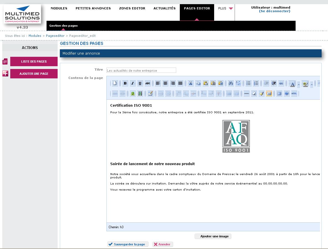
Task: Click the Se déconnecter link
Action: tap(275, 11)
